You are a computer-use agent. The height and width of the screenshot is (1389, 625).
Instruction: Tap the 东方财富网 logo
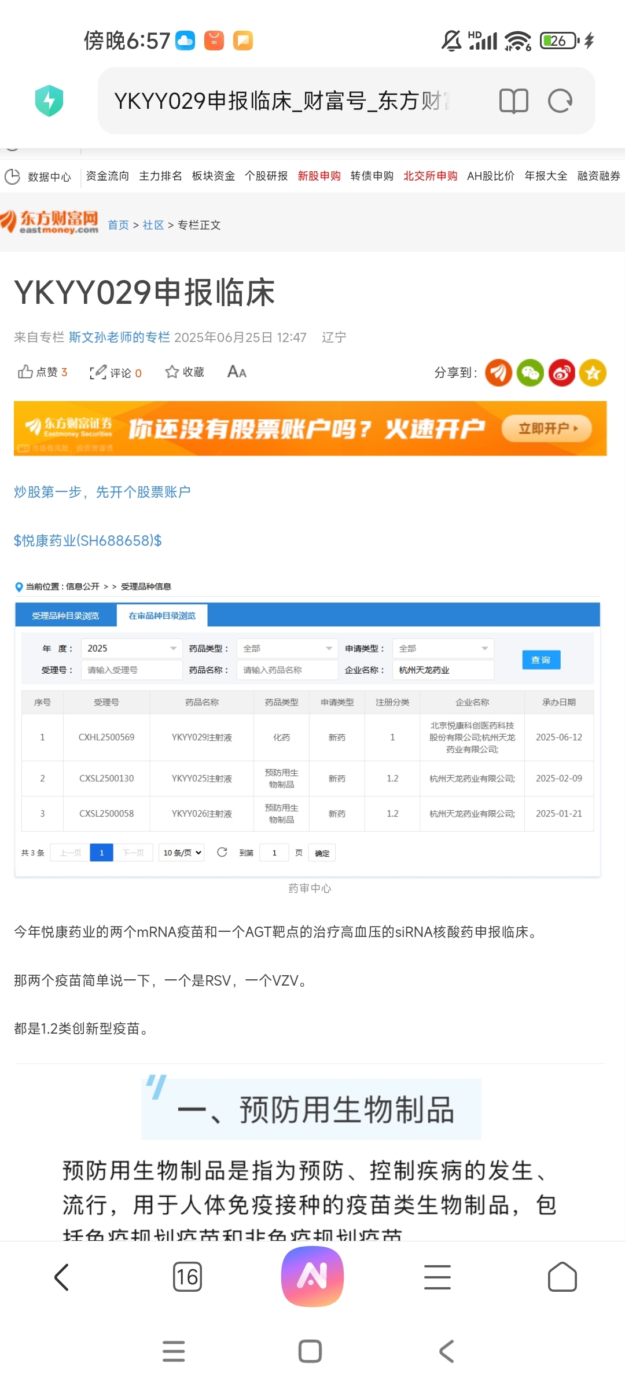[x=50, y=222]
